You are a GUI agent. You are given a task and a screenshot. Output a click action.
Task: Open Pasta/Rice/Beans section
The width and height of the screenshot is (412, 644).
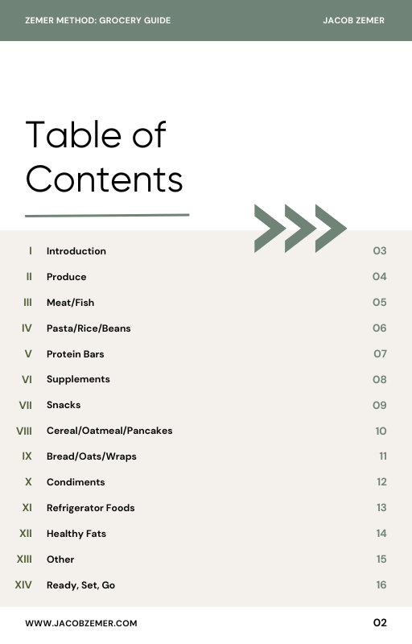pyautogui.click(x=89, y=328)
